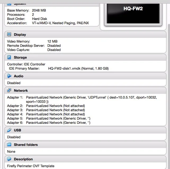Click Firefly Perimeter OVF Template description
170x169 pixels.
(31, 166)
